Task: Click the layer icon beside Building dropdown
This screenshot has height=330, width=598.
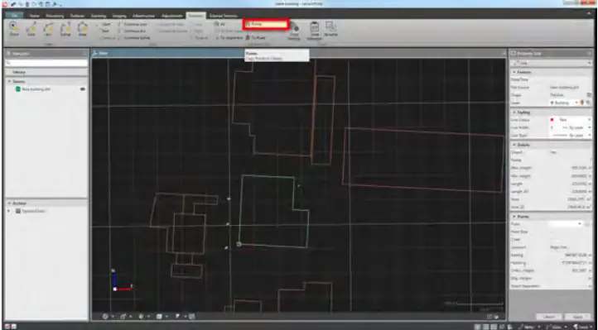Action: tap(583, 103)
